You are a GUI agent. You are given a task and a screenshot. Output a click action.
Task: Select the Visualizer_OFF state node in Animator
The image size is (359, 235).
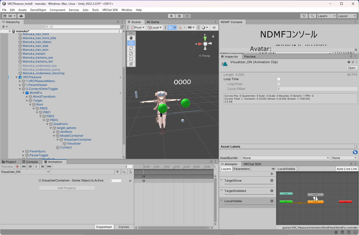315,195
